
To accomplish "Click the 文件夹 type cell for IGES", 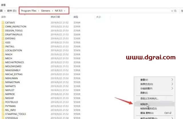I will tap(77, 43).
